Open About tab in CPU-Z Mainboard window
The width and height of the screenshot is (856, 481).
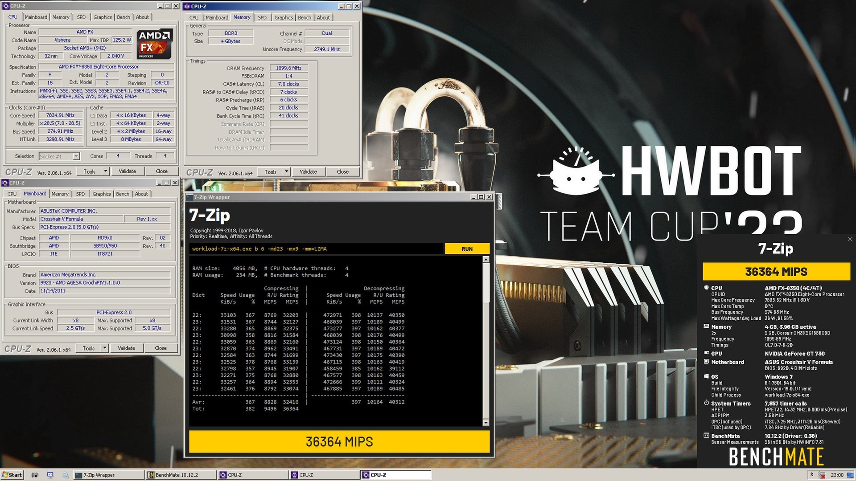(141, 194)
